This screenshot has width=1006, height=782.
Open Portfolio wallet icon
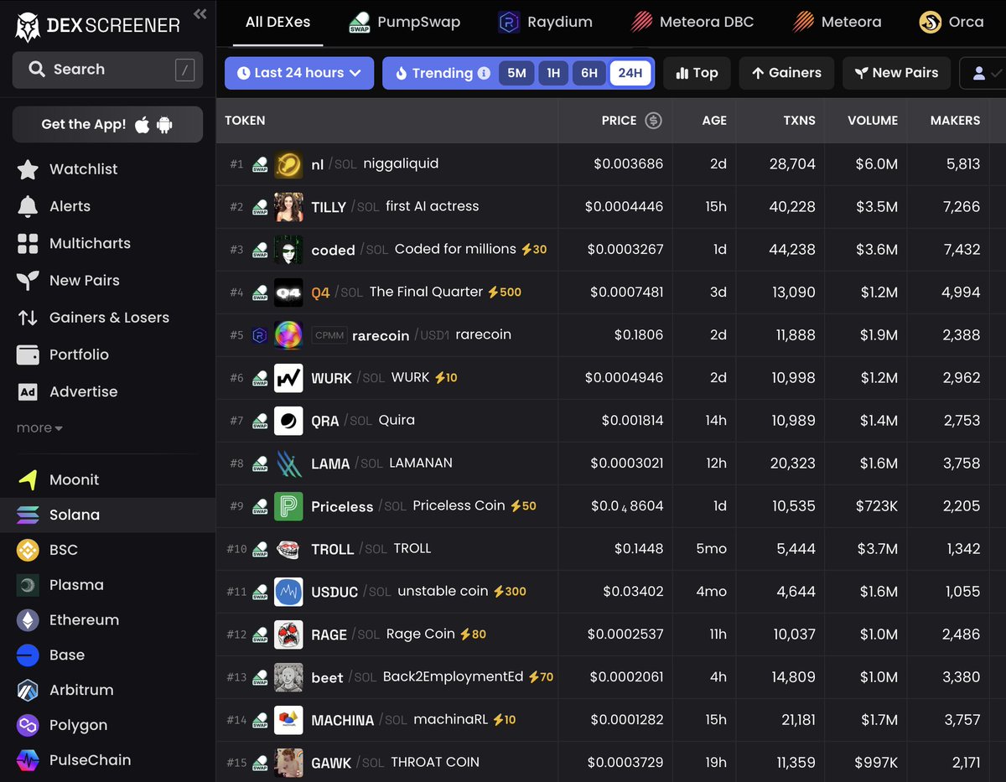point(28,355)
